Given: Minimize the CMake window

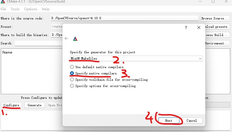Looking at the screenshot, I should tap(200, 1).
